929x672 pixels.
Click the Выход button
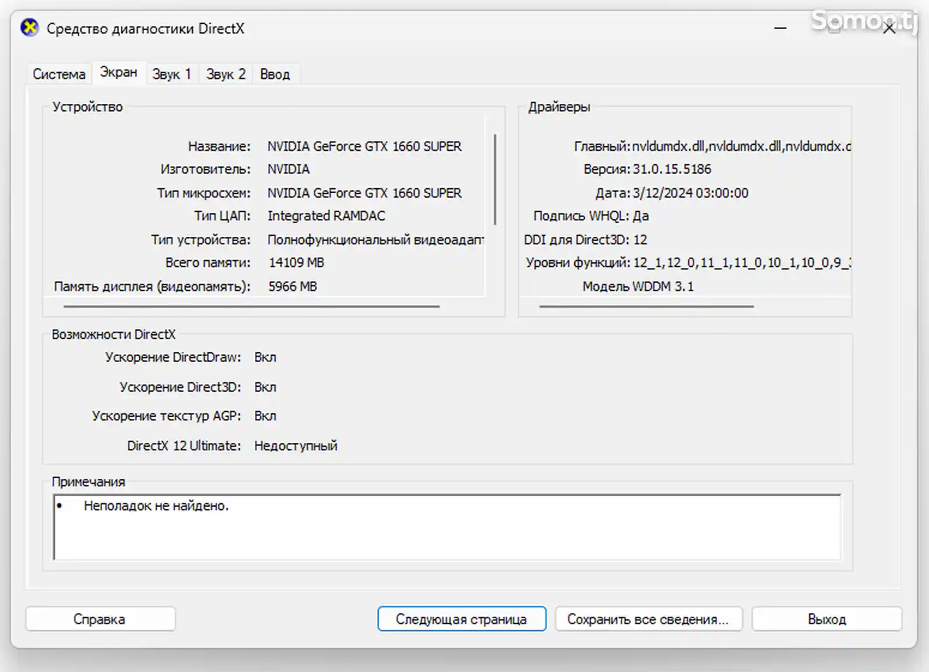[x=827, y=619]
